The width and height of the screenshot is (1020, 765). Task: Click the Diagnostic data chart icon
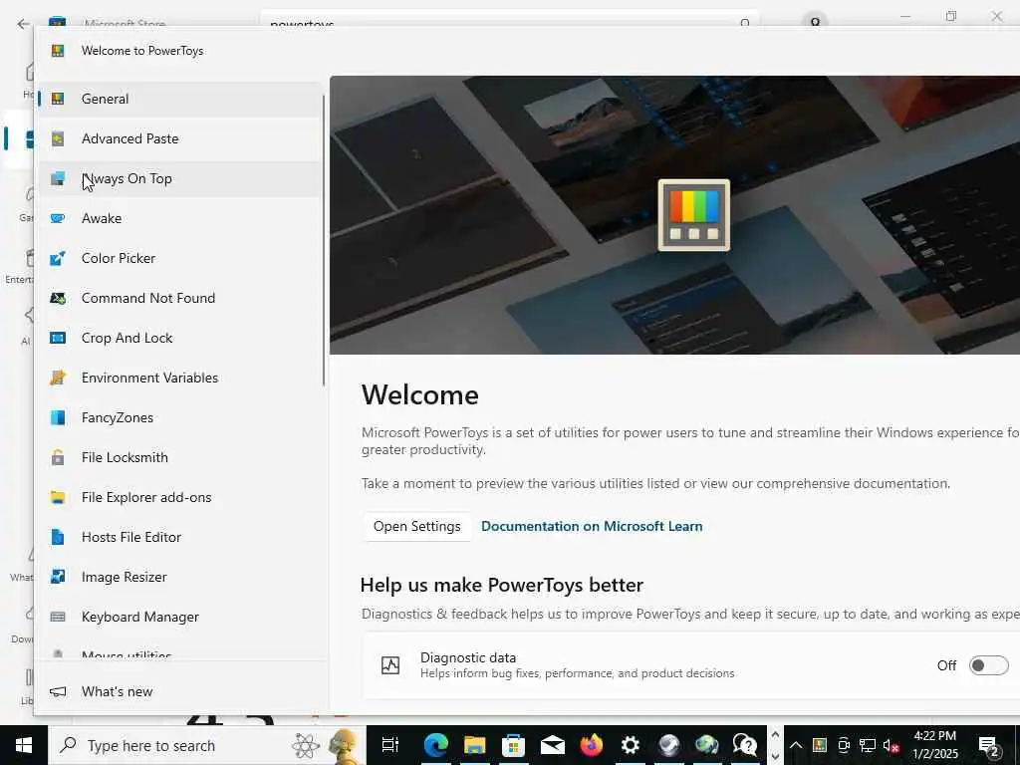390,664
